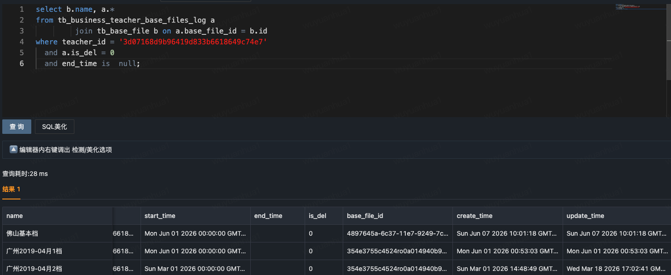Select the 佛山基本档 name cell
This screenshot has width=671, height=275.
[58, 233]
